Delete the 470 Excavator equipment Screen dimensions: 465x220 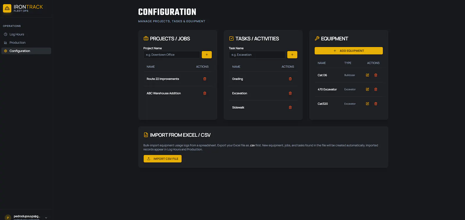[376, 89]
